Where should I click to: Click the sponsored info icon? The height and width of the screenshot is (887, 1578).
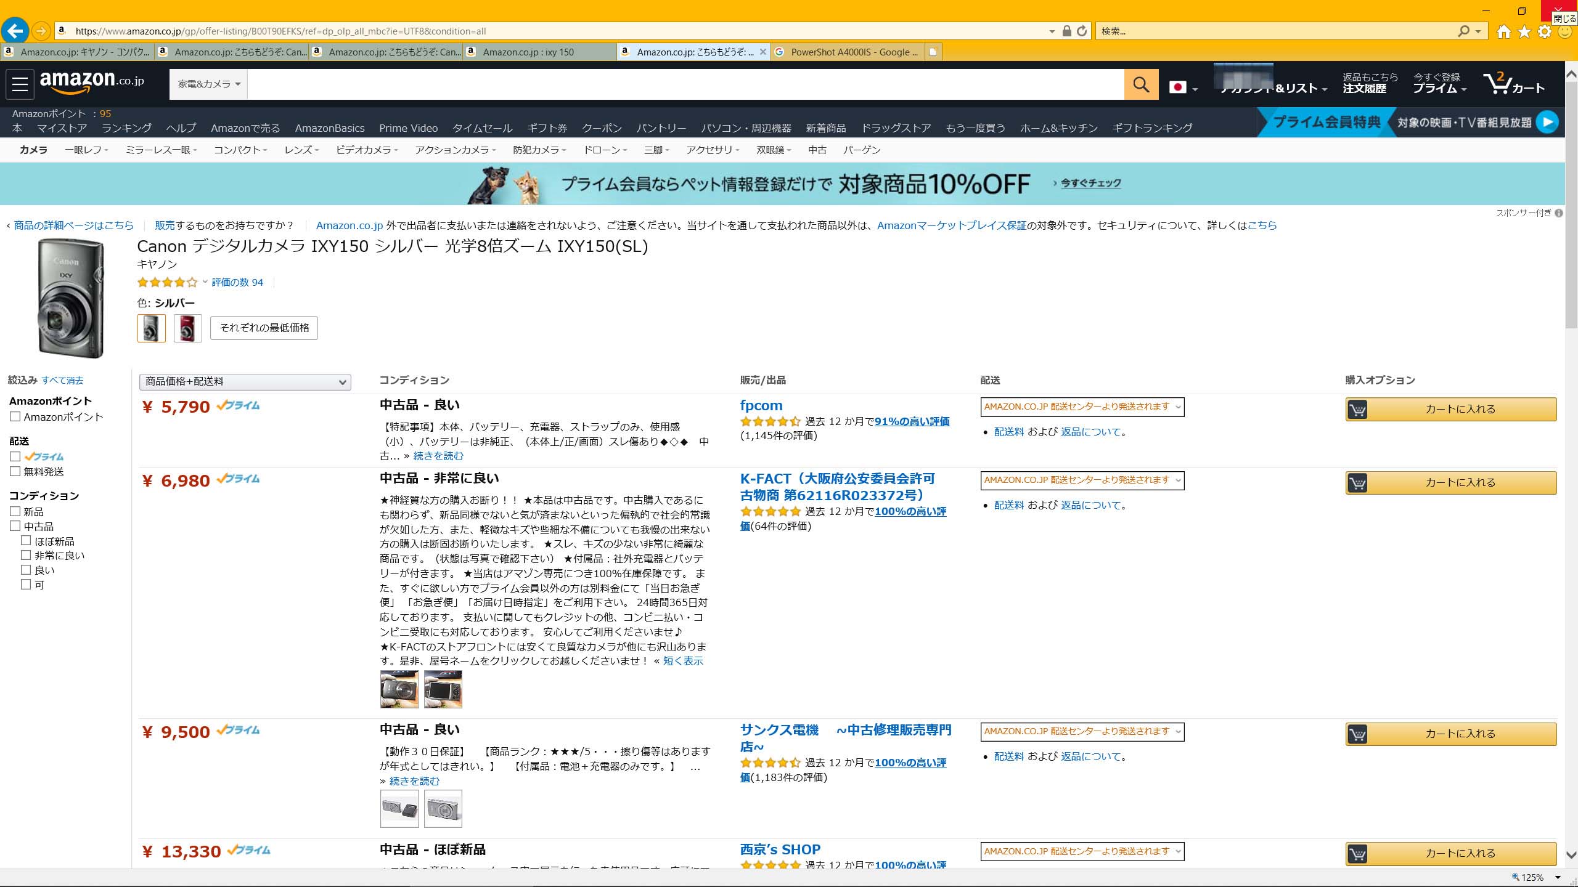click(1559, 213)
